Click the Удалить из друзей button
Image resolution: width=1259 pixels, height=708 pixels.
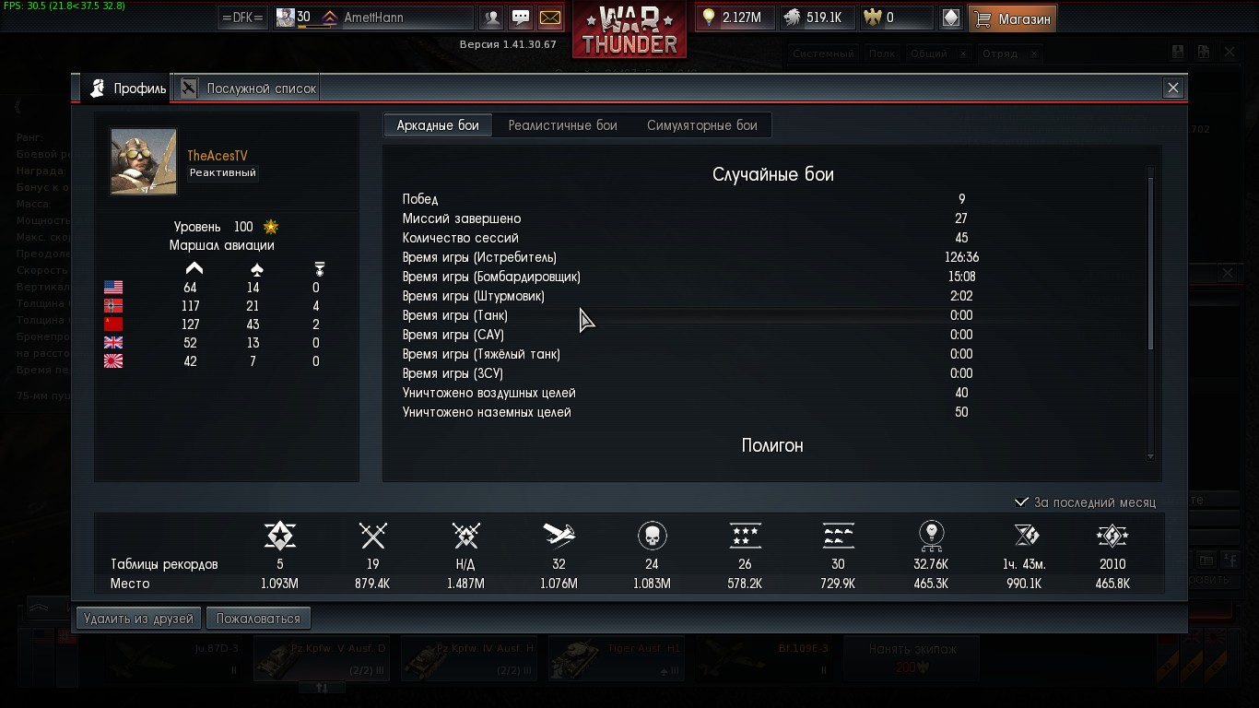click(138, 619)
